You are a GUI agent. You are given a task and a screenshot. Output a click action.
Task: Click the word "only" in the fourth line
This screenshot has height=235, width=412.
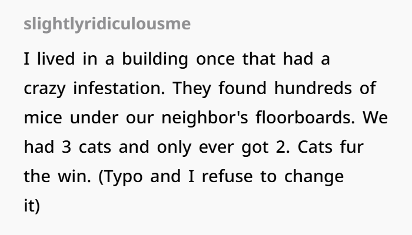point(174,148)
